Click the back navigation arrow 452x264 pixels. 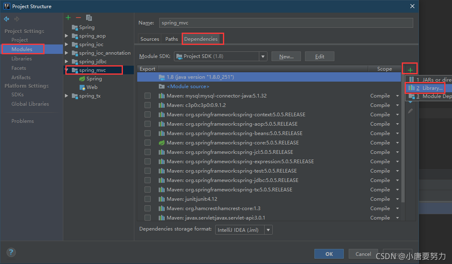[x=7, y=19]
